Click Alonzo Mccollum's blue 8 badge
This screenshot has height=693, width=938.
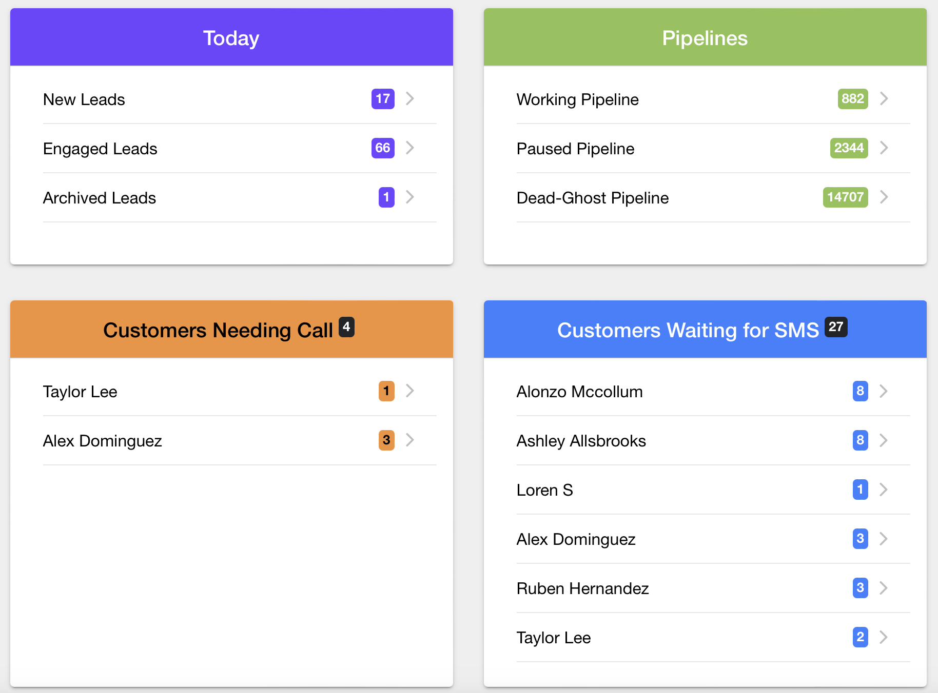tap(860, 391)
